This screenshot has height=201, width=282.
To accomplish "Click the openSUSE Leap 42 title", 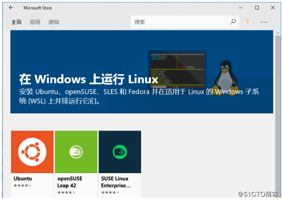I will 70,182.
